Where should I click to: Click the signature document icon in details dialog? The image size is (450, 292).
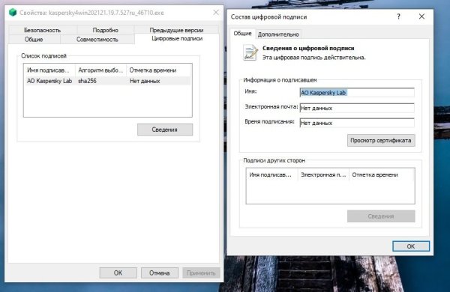coord(250,52)
